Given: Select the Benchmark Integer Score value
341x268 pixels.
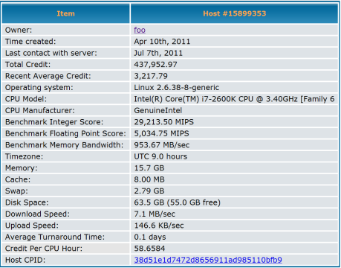Looking at the screenshot, I should (x=164, y=122).
